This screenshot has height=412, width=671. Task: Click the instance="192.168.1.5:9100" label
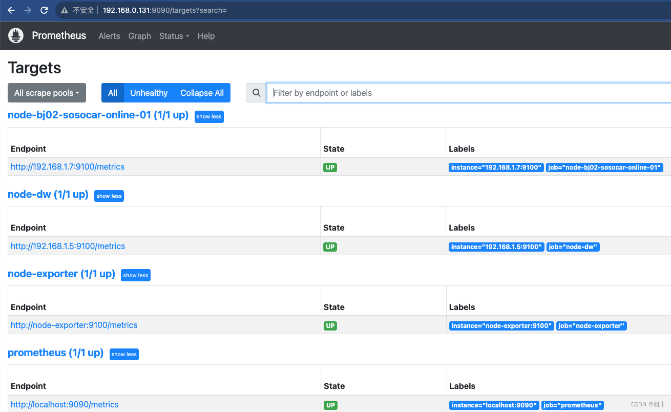496,247
